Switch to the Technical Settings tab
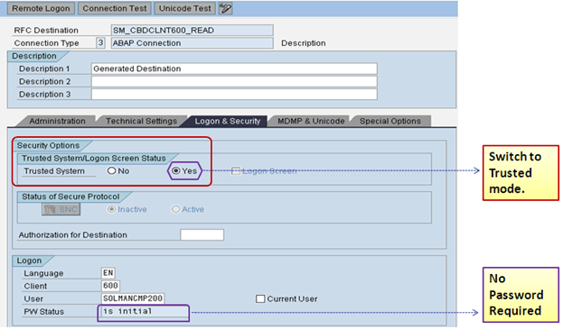 [x=142, y=121]
